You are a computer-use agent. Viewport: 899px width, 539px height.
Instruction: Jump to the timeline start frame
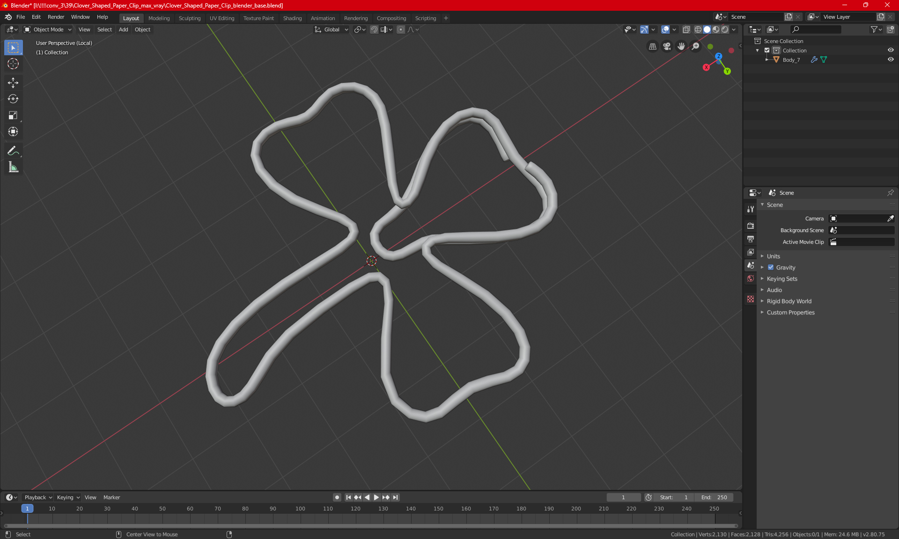(x=348, y=497)
